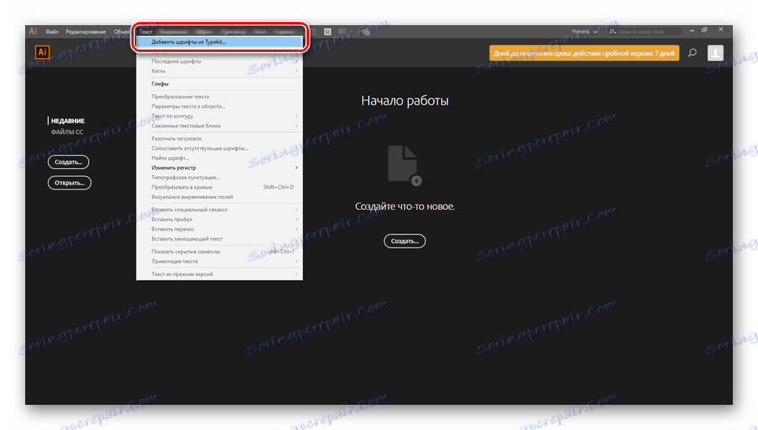The image size is (758, 430).
Task: Switch to the НЕДАВНИЕ tab
Action: [x=68, y=121]
